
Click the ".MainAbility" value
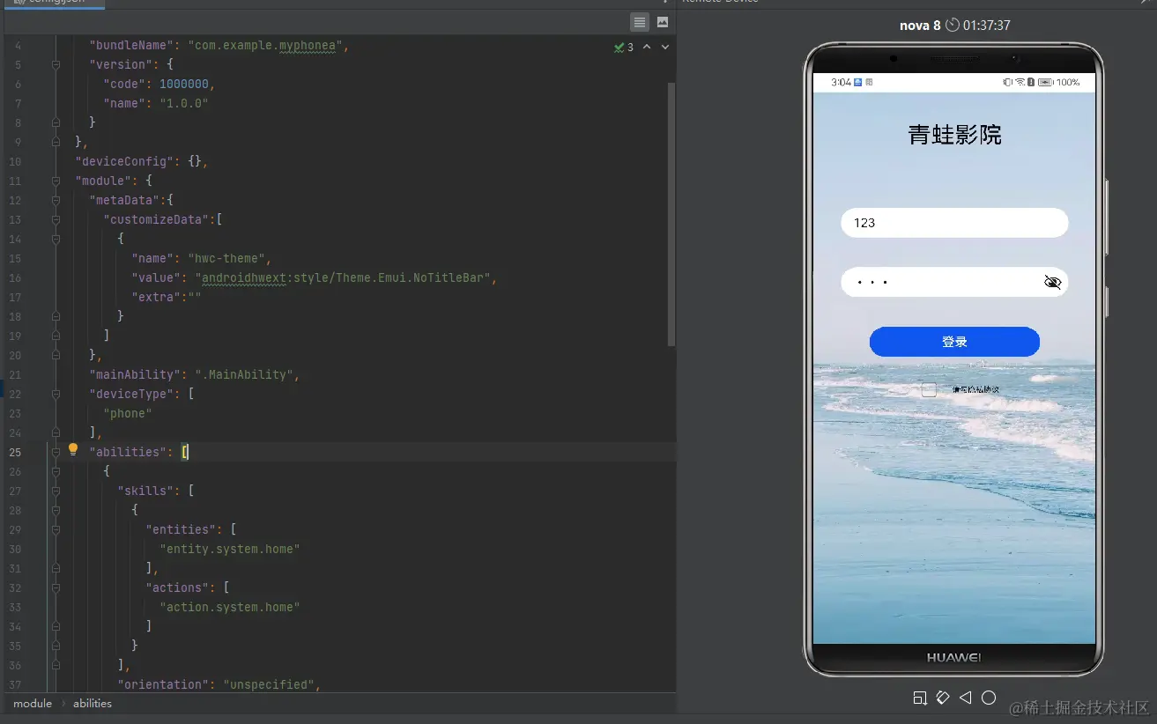click(x=244, y=374)
